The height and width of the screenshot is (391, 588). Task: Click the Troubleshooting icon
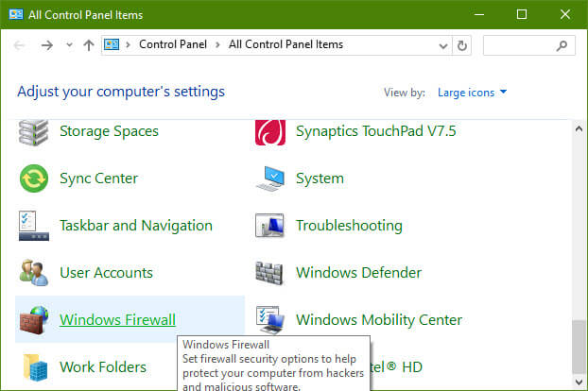click(269, 226)
